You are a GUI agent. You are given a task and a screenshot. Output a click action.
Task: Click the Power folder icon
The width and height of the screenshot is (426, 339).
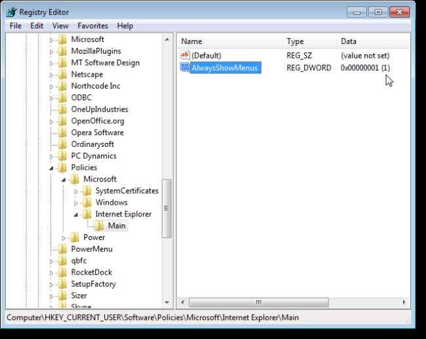click(x=75, y=237)
